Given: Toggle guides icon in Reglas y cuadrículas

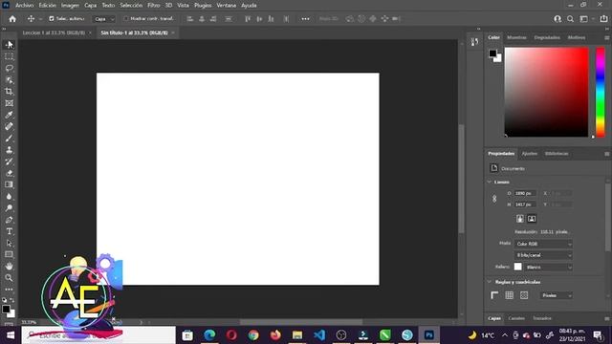Looking at the screenshot, I should tap(524, 295).
